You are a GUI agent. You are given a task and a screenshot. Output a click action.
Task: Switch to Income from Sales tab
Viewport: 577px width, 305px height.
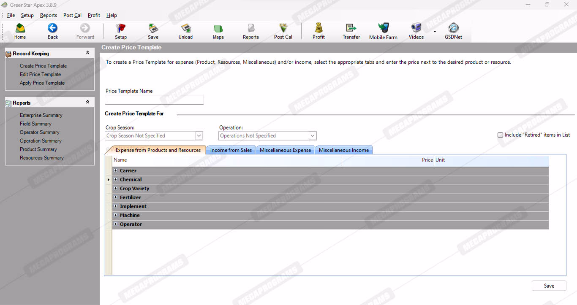(231, 150)
